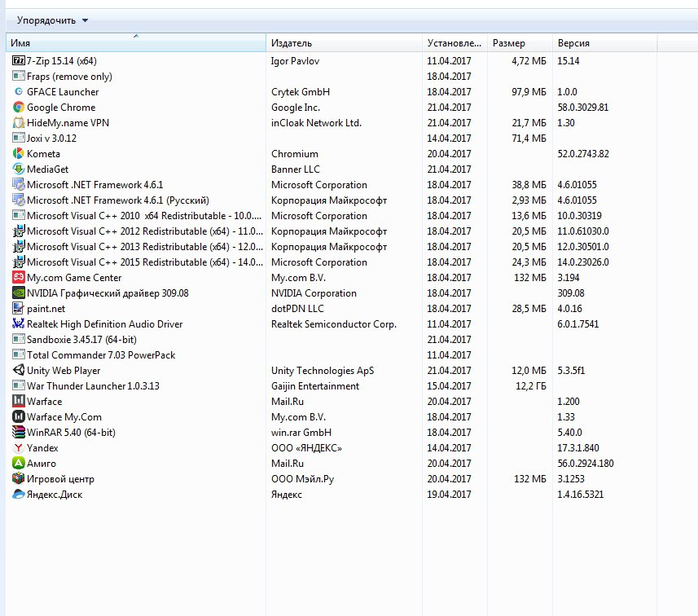Sort by the Размер column header

(520, 43)
